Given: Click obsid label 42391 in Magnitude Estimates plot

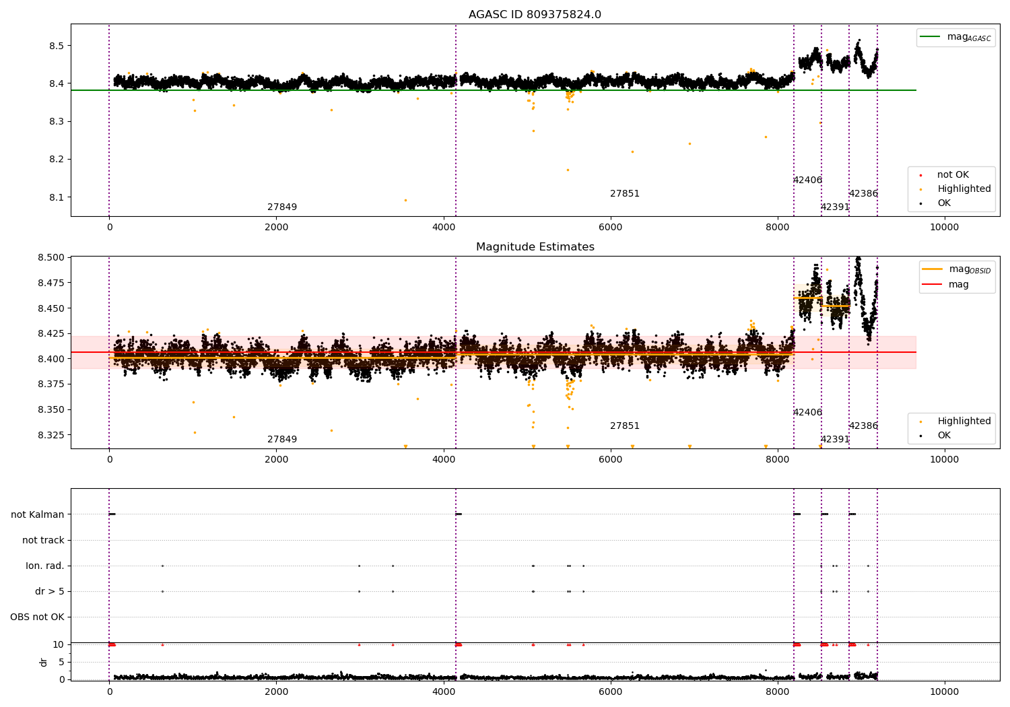Looking at the screenshot, I should point(835,440).
